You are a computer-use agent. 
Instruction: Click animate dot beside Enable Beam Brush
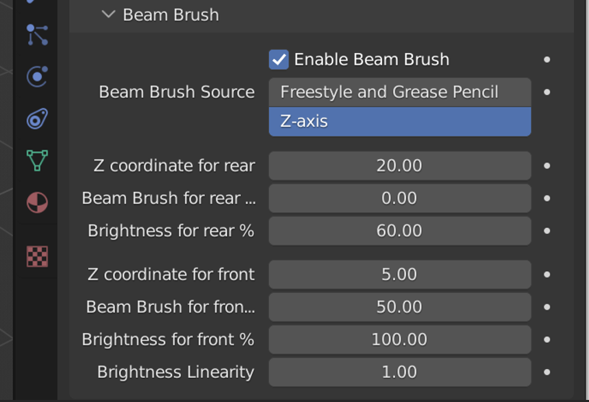click(x=547, y=60)
